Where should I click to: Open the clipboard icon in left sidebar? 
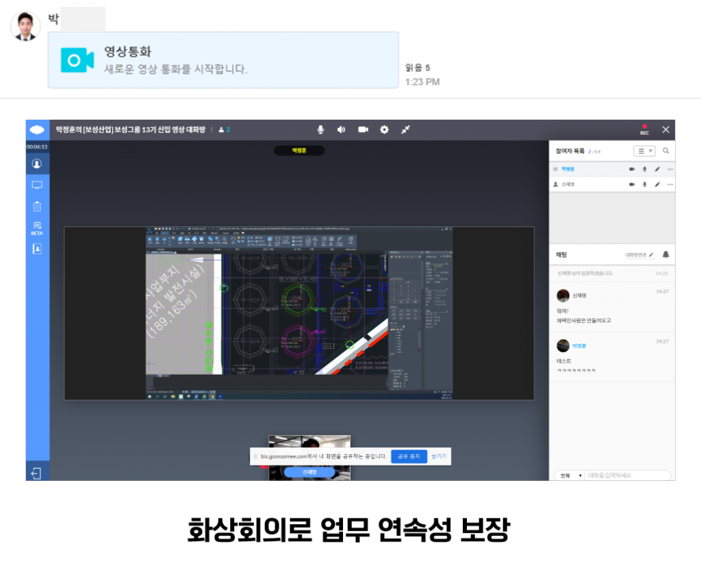pos(37,206)
